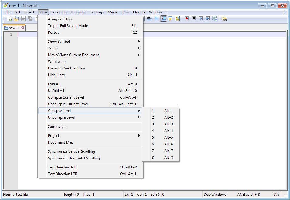Select Uncollapse Current Level
The width and height of the screenshot is (290, 200).
point(90,104)
